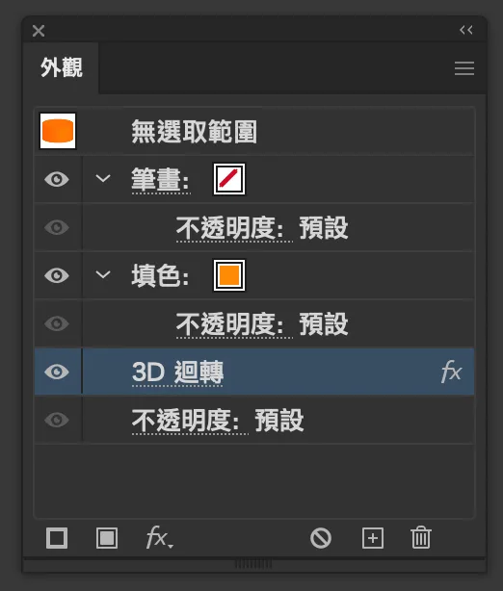This screenshot has width=503, height=591.
Task: Open 不透明度 settings under 筆畫
Action: tap(234, 228)
